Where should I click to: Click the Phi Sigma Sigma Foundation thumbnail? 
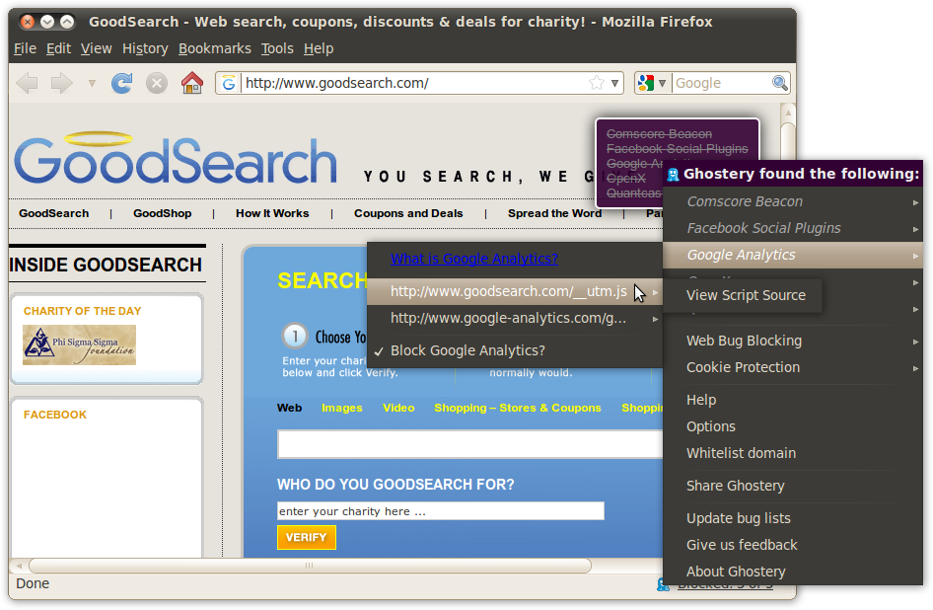coord(79,344)
